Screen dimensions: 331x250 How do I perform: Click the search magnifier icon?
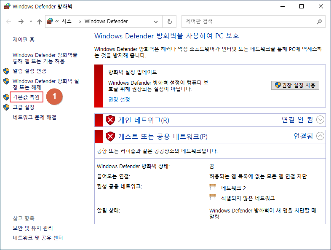point(319,22)
